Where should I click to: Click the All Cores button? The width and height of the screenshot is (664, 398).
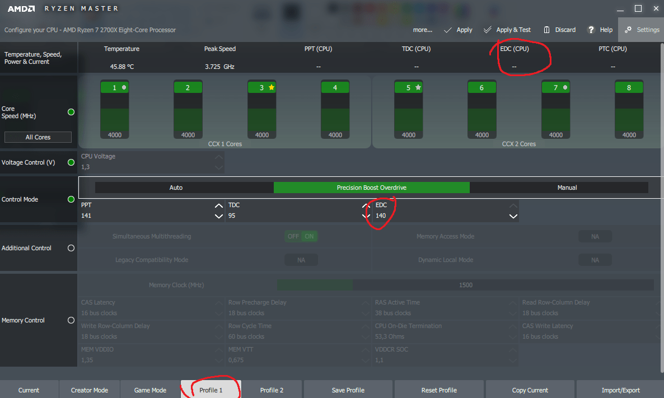point(38,137)
